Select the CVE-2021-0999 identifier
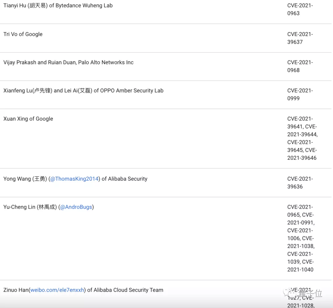The image size is (333, 308). (300, 94)
